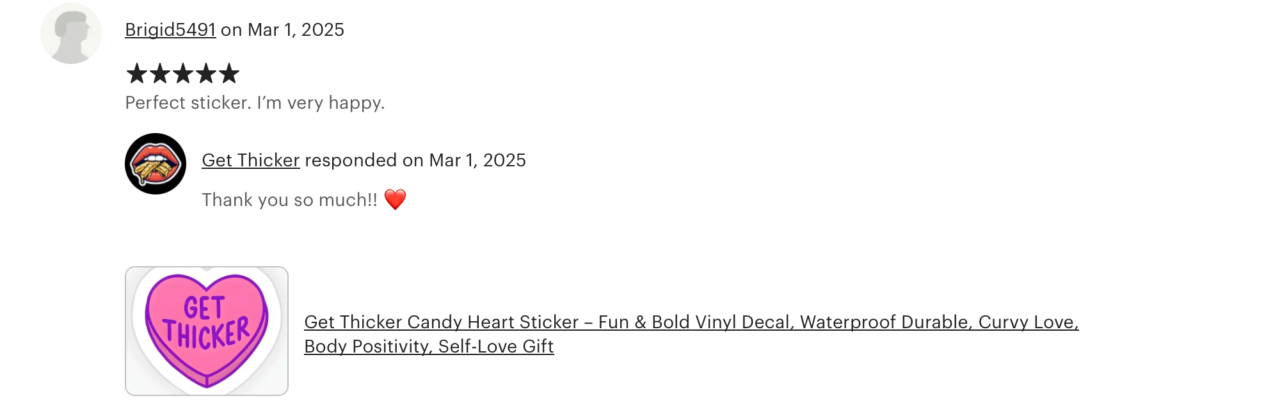Click the shop response date Mar 1, 2025
Viewport: 1280px width, 412px height.
click(477, 161)
